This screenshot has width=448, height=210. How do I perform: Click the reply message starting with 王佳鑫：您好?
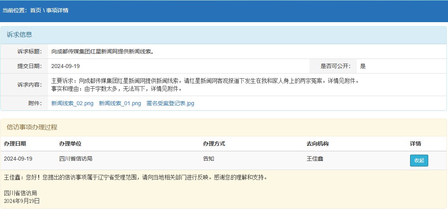pyautogui.click(x=136, y=178)
